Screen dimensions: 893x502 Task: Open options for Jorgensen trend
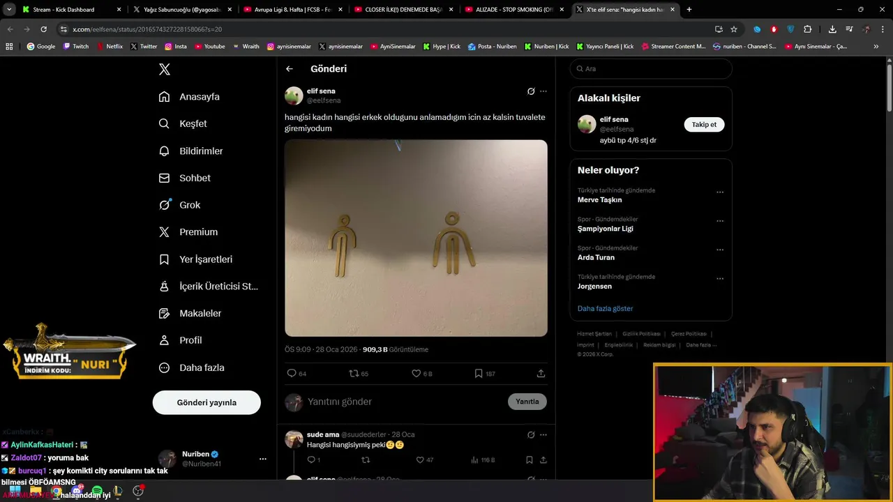(x=720, y=278)
